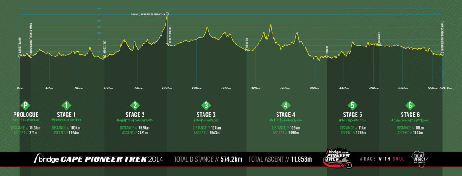Select the Calitzdorp marker on the profile
The width and height of the screenshot is (462, 176).
coord(104,56)
